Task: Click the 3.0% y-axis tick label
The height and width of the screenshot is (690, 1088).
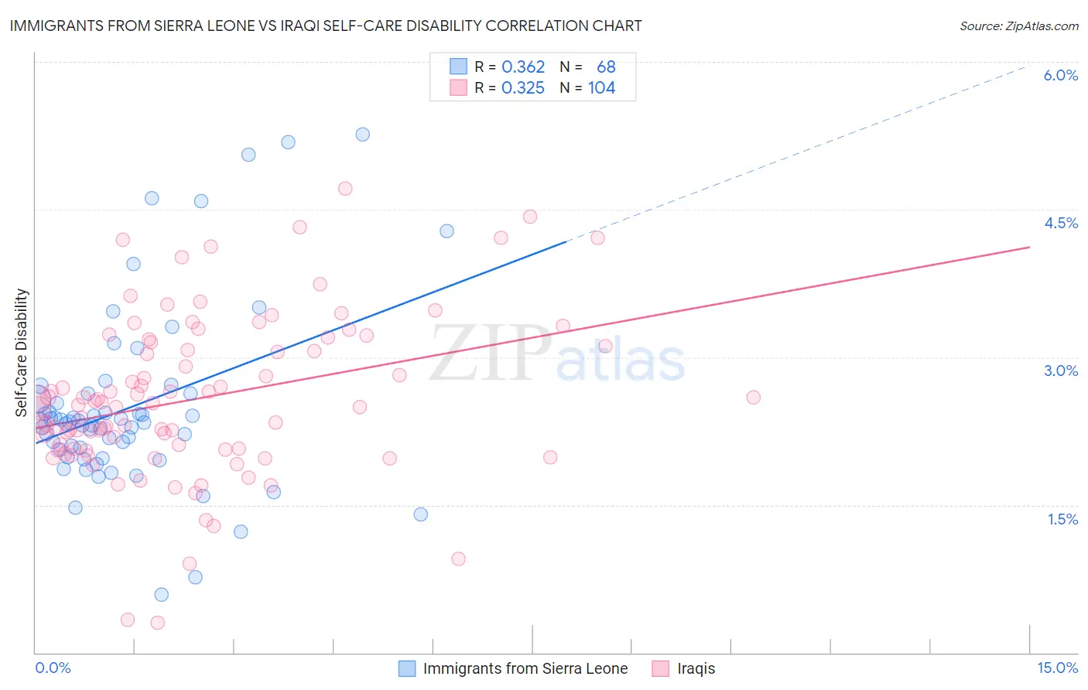Action: point(1061,371)
